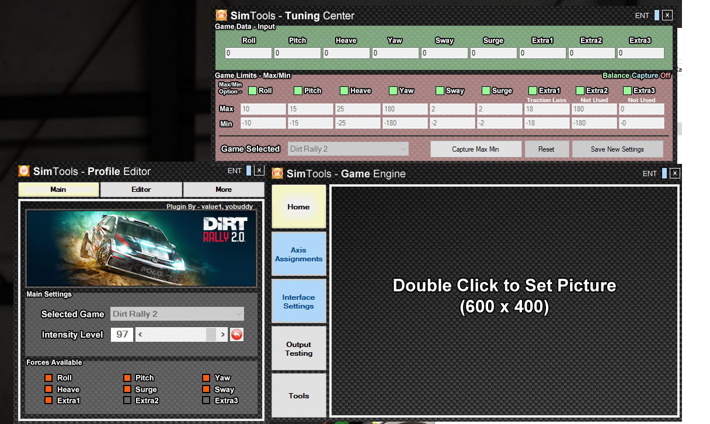Click the Roll Max limit field showing 10
Viewport: 710px width, 424px height.
263,109
